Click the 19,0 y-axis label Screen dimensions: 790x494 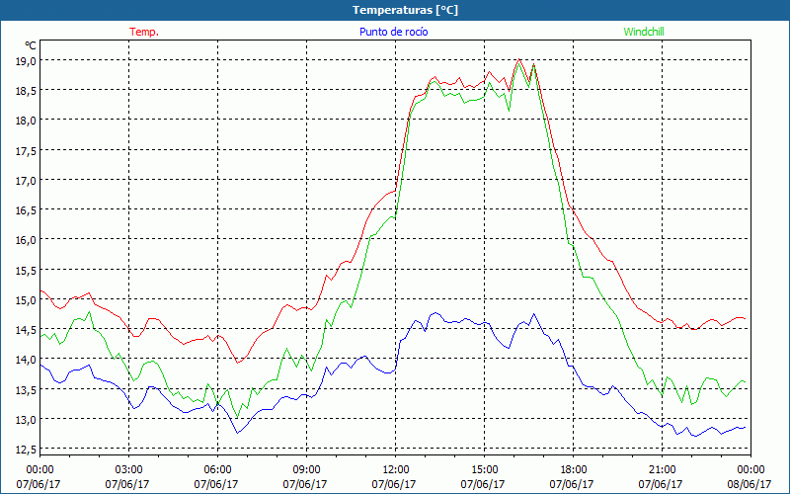click(x=26, y=60)
